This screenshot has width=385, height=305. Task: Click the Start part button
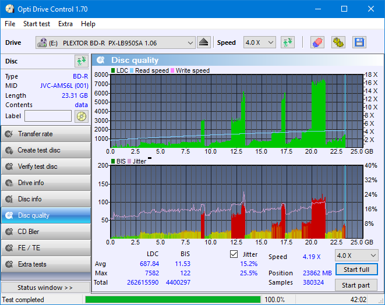[x=356, y=285]
